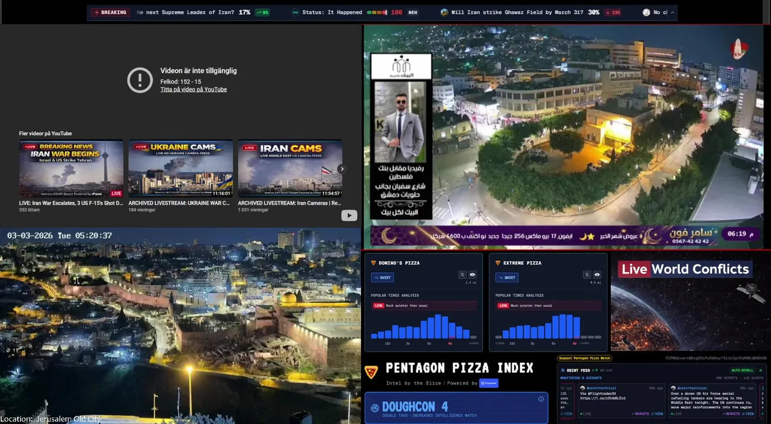The width and height of the screenshot is (771, 424).
Task: Click VIEW on the flightradar24 post
Action: tap(657, 414)
